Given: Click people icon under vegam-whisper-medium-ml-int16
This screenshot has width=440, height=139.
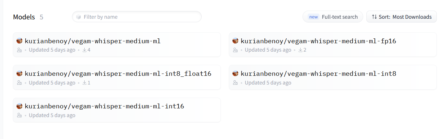Looking at the screenshot, I should (x=19, y=115).
